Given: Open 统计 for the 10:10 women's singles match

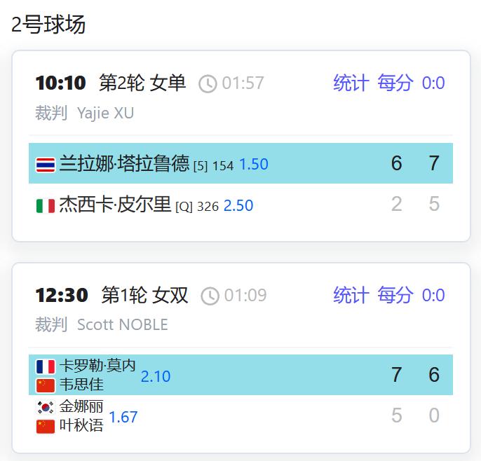Looking at the screenshot, I should [351, 83].
